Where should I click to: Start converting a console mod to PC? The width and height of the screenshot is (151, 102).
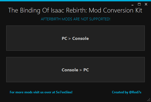click(75, 69)
